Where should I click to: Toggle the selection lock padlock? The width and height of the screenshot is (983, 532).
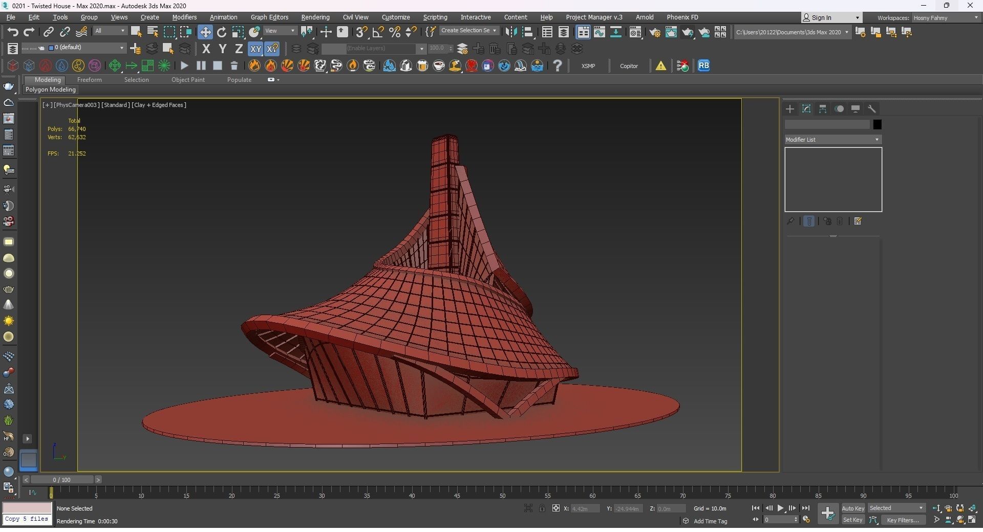point(542,508)
